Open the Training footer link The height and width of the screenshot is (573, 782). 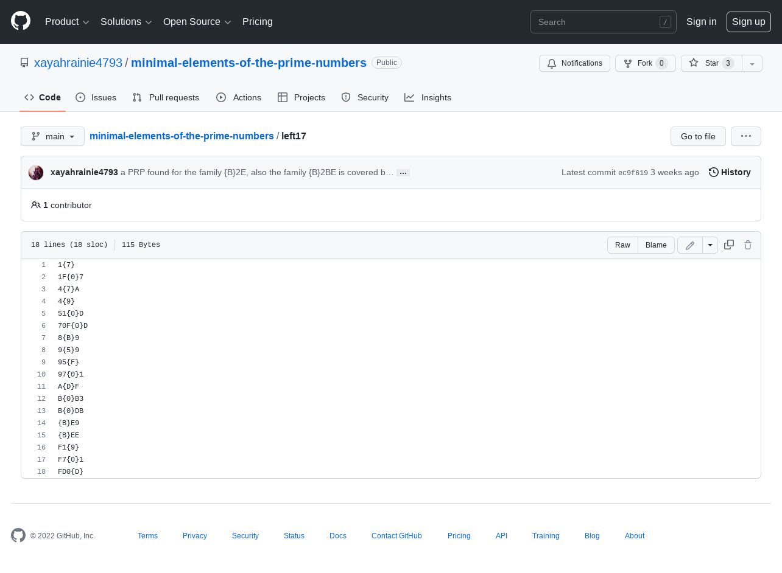[546, 536]
